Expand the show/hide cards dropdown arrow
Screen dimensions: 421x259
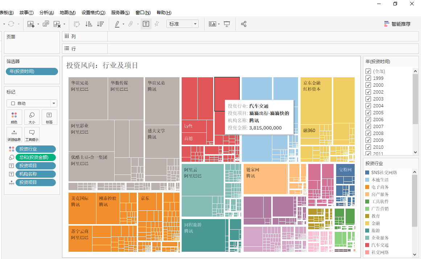pos(219,24)
